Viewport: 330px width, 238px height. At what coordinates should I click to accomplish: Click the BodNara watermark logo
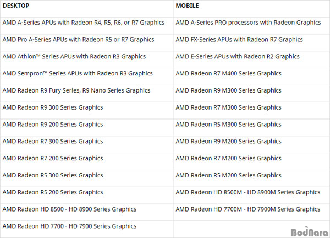coord(310,231)
